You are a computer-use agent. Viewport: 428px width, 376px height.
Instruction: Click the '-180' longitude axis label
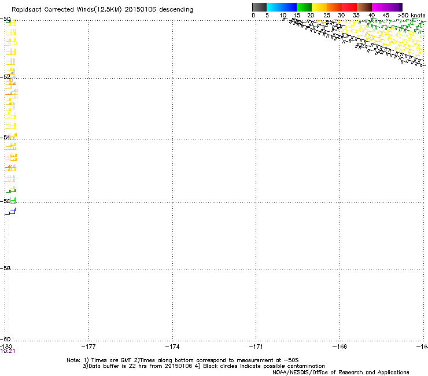[6, 346]
